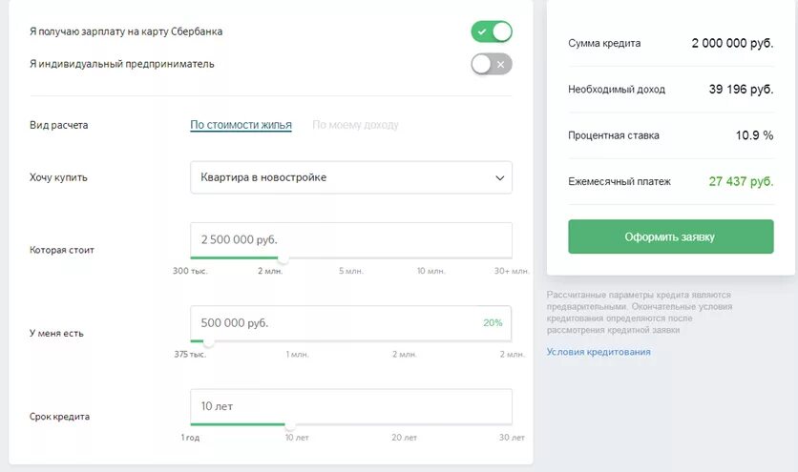Click the loan term input field
The width and height of the screenshot is (798, 472).
[x=350, y=406]
